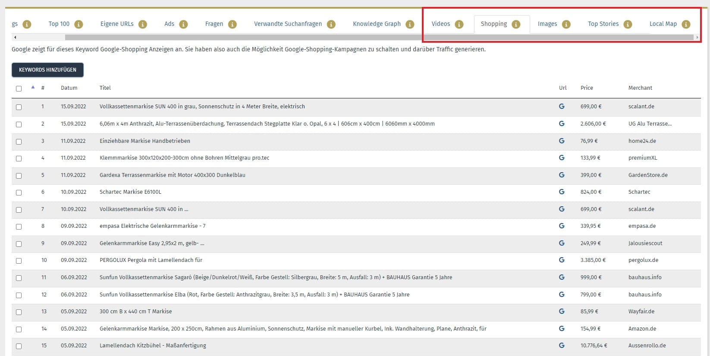Open Google link for Schartec row
Viewport: 710px width, 356px height.
(x=562, y=192)
